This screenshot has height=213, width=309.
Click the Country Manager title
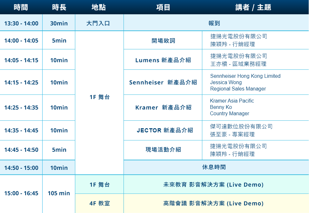coord(230,113)
